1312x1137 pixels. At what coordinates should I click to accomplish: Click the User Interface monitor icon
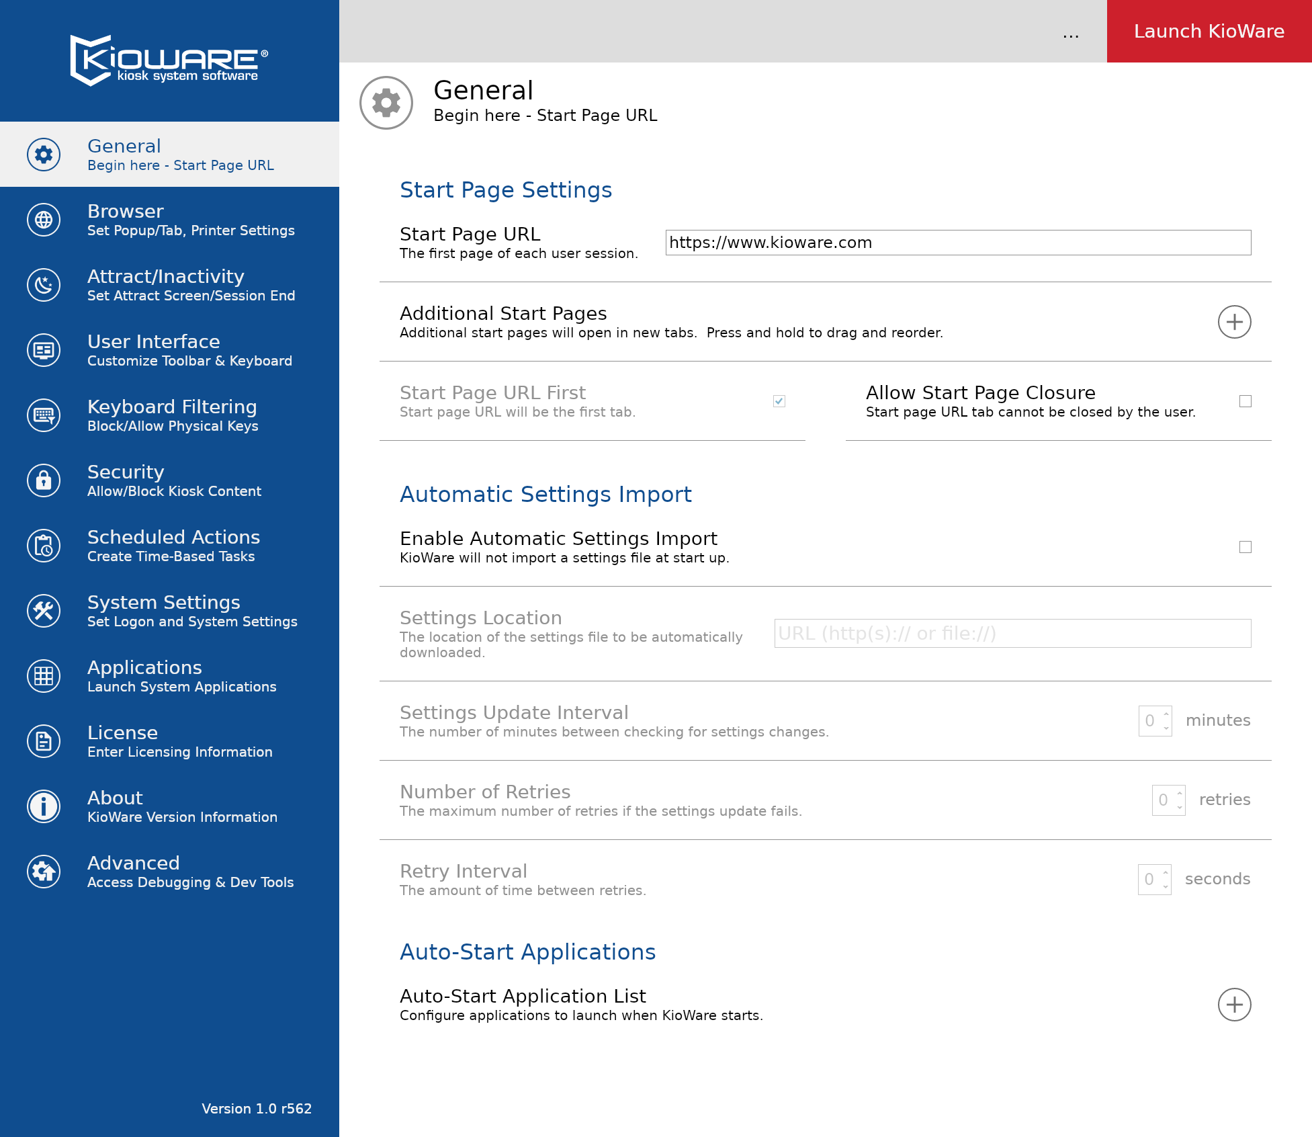click(x=44, y=350)
